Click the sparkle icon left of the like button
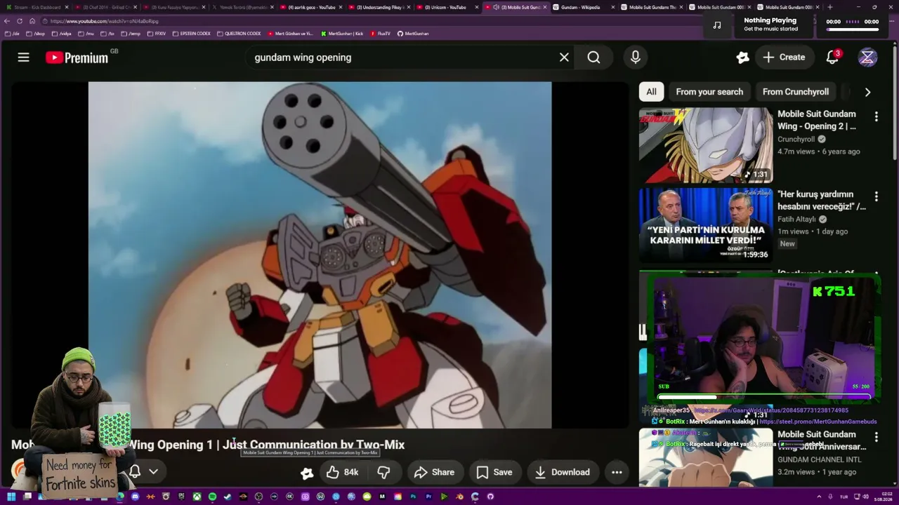Viewport: 899px width, 505px height. tap(307, 473)
